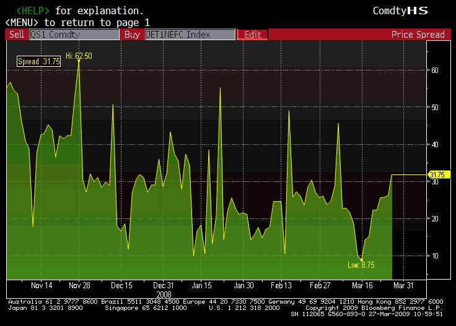Viewport: 456px width, 326px height.
Task: Click the Hong Kong 852 2977 6000 contact
Action: [x=400, y=302]
